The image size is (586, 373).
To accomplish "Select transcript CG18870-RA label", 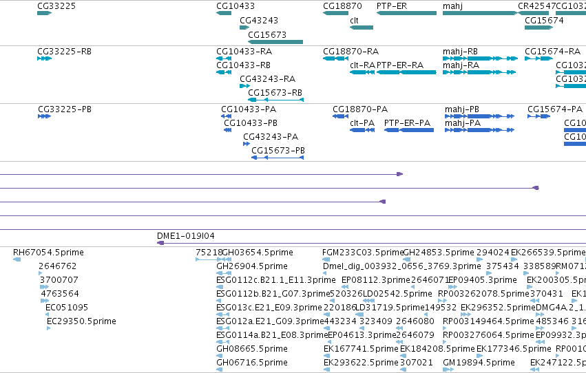I will click(351, 51).
